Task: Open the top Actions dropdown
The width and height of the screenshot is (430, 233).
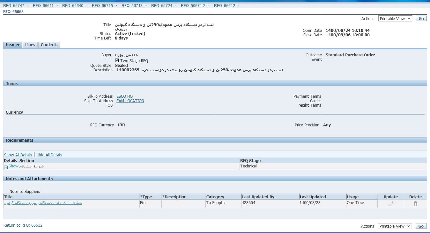Action: [x=395, y=19]
